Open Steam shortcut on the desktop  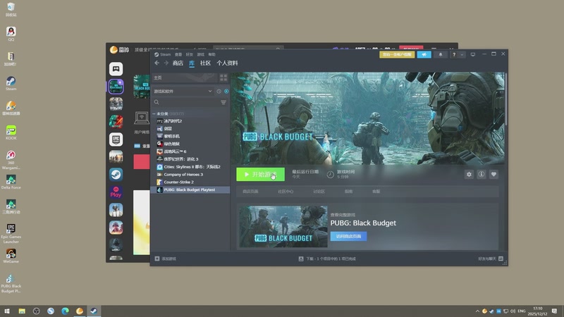pyautogui.click(x=11, y=83)
